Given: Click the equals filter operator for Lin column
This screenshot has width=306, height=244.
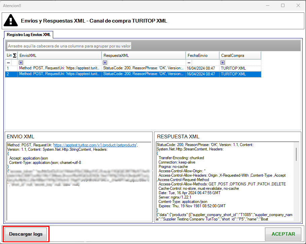Looking at the screenshot, I should click(8, 63).
